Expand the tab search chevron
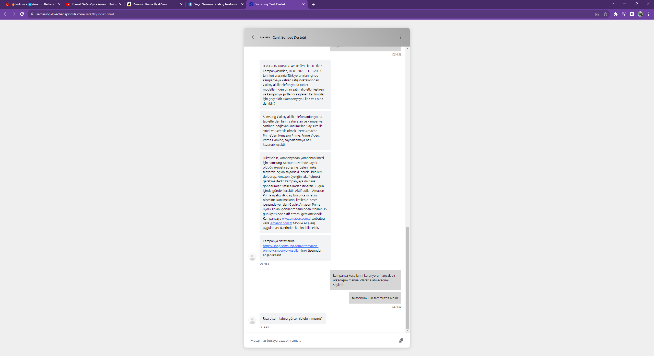This screenshot has height=356, width=654. pyautogui.click(x=613, y=4)
